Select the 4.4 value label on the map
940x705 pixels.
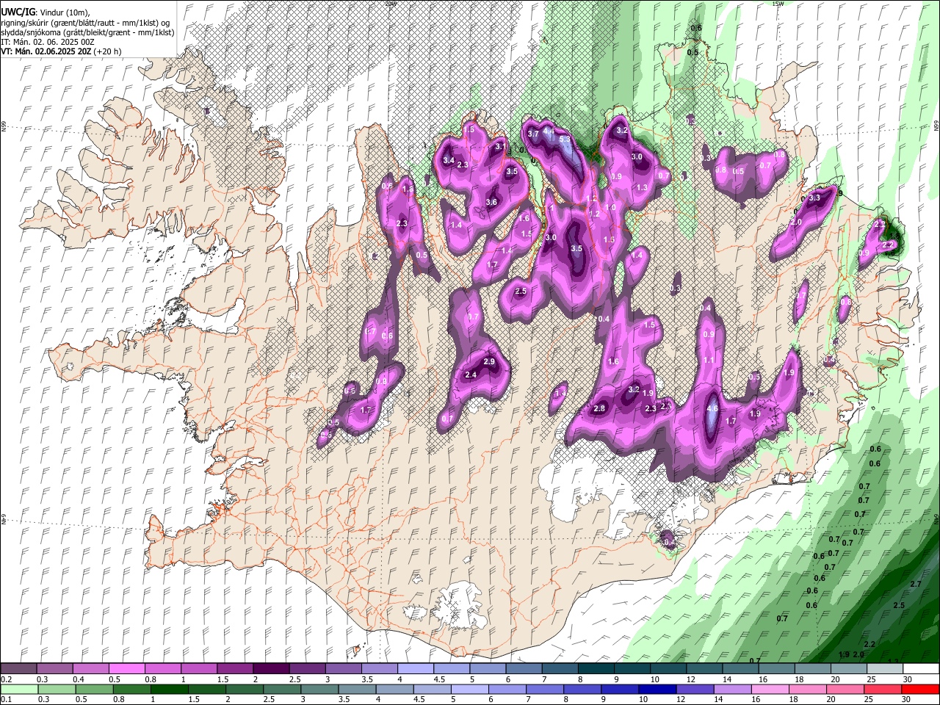(549, 133)
